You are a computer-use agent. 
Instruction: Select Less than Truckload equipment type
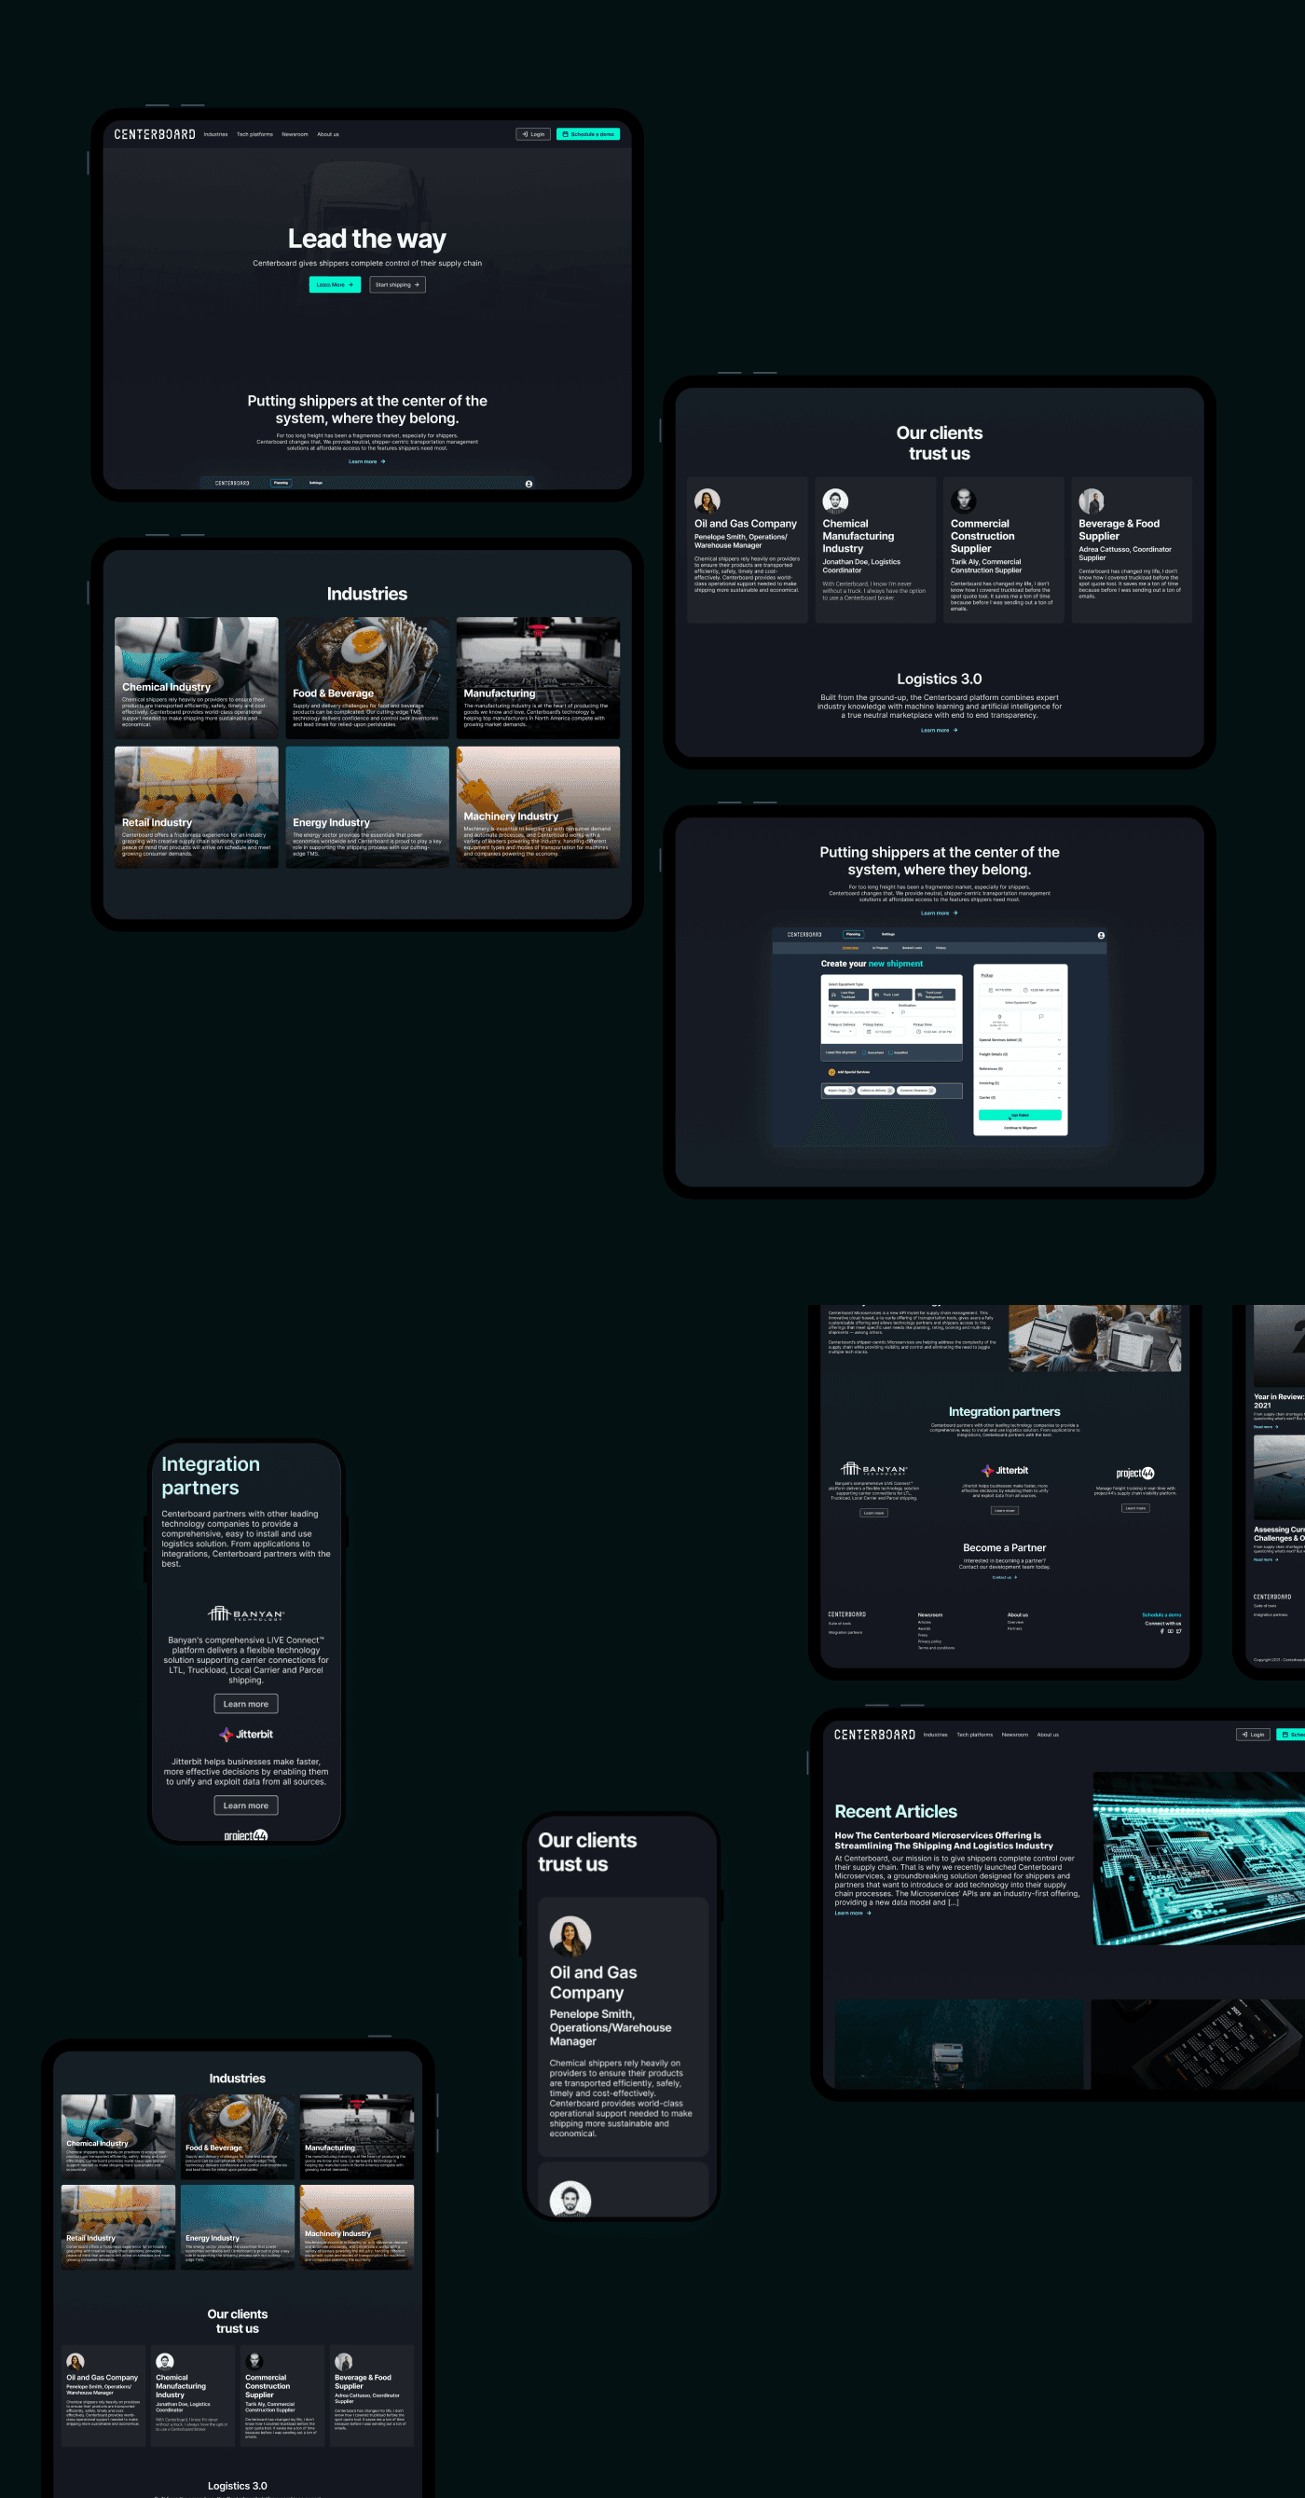pyautogui.click(x=849, y=995)
